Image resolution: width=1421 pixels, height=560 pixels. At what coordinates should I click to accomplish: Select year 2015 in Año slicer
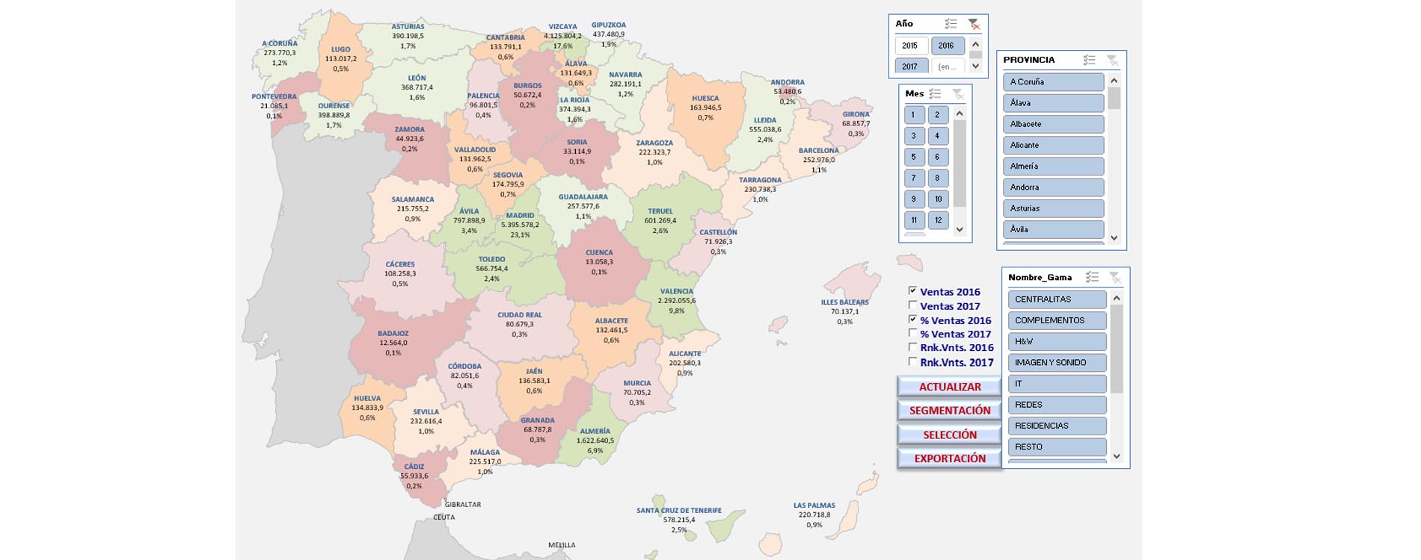click(910, 46)
